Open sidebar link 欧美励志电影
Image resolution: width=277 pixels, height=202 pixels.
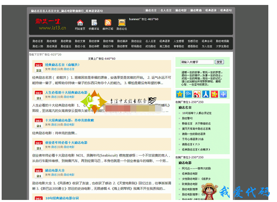tap(190, 184)
